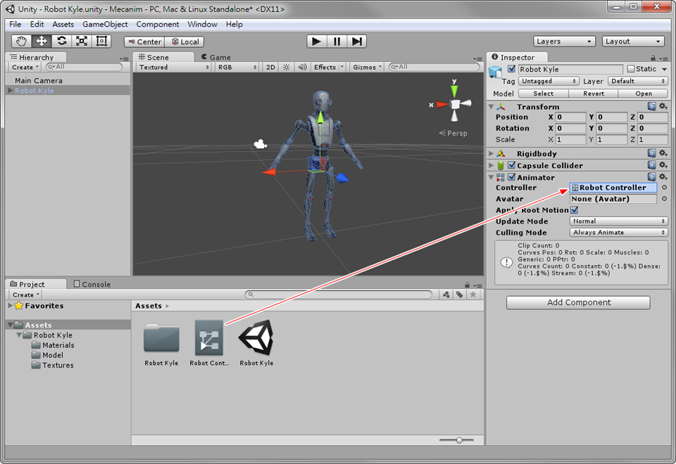Open Transform component help icon
The width and height of the screenshot is (676, 464).
pyautogui.click(x=652, y=106)
